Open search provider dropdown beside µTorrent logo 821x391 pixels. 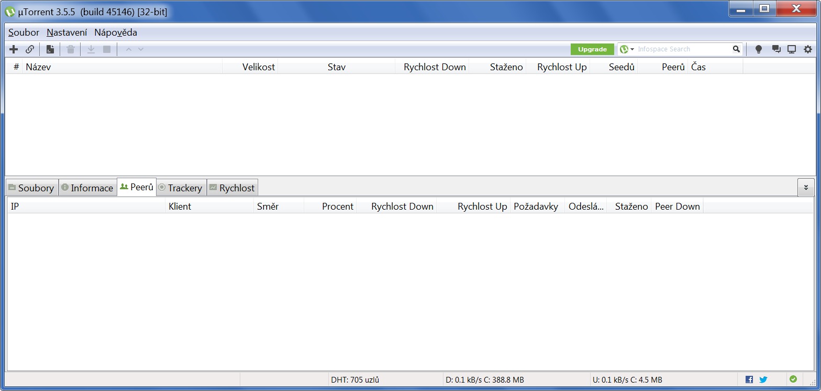(x=633, y=49)
